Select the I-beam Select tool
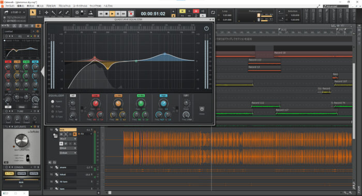Viewport: 362px width, 196px height. click(x=40, y=13)
